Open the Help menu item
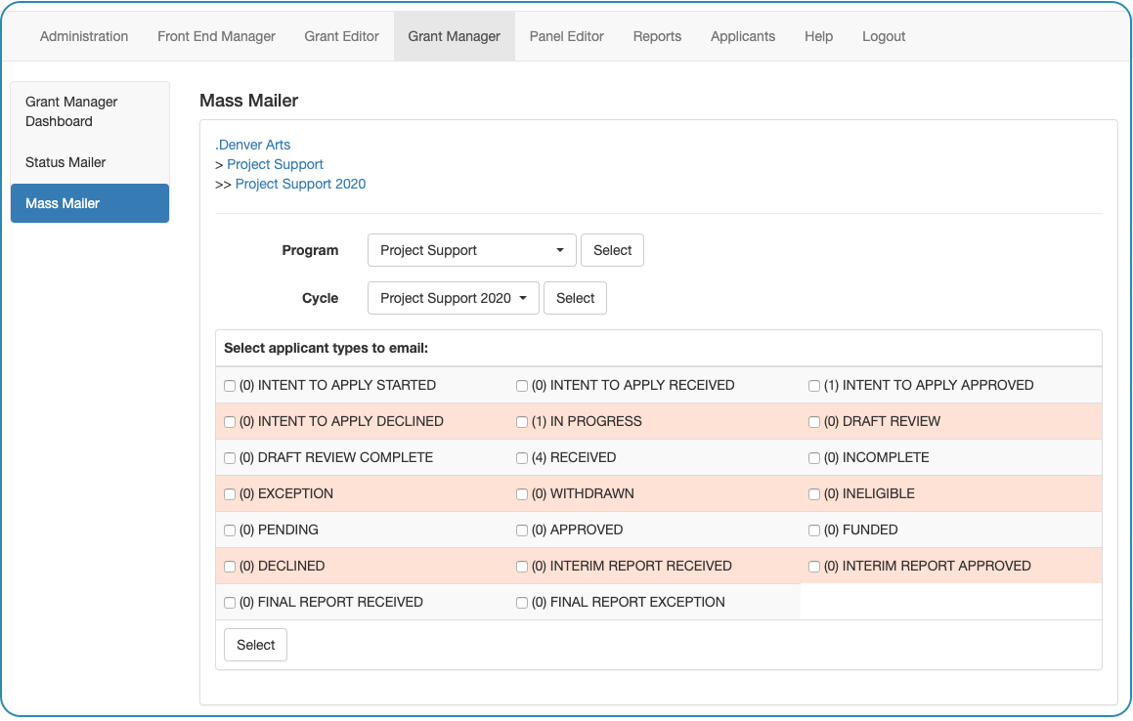Screen dimensions: 1133x721 click(818, 36)
